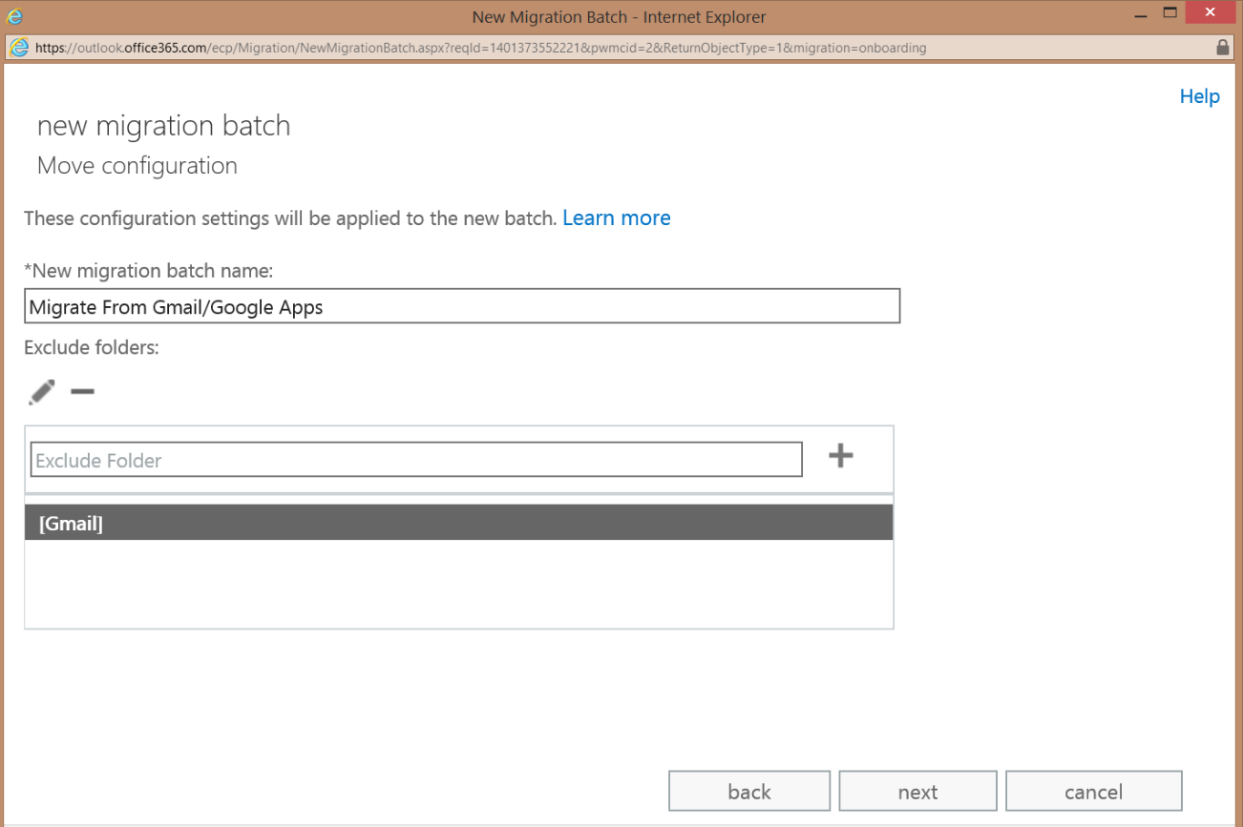Click the Exclude Folder text box
The image size is (1243, 827).
pos(415,459)
